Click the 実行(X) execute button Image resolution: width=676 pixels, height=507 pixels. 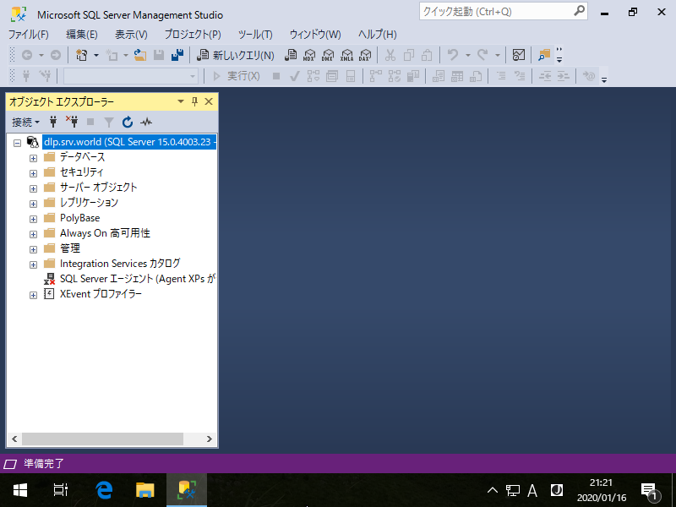point(237,76)
